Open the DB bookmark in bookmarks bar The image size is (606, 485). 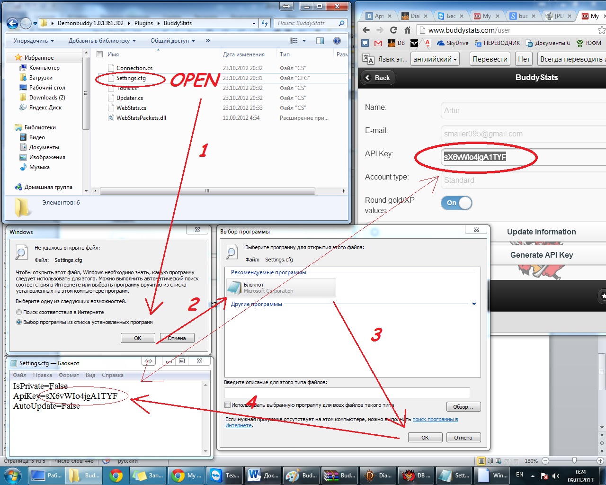(x=396, y=43)
